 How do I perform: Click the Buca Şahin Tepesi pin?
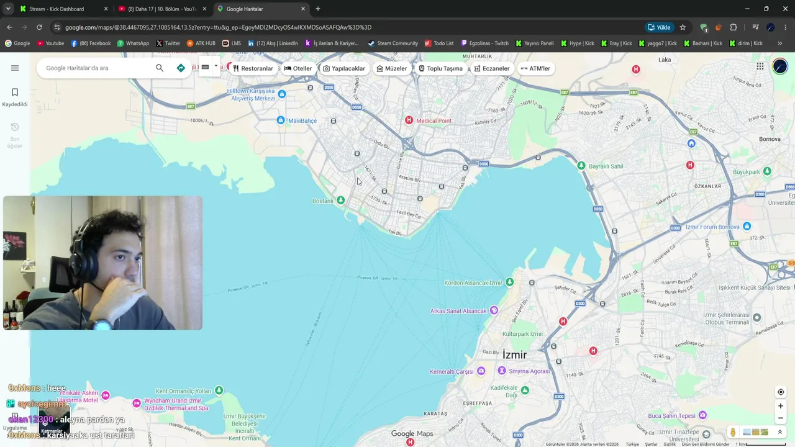(x=702, y=415)
